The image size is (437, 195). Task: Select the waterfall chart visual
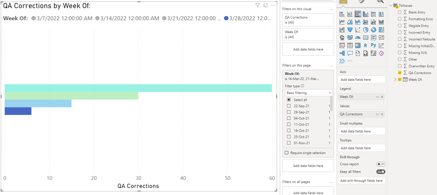click(x=342, y=30)
